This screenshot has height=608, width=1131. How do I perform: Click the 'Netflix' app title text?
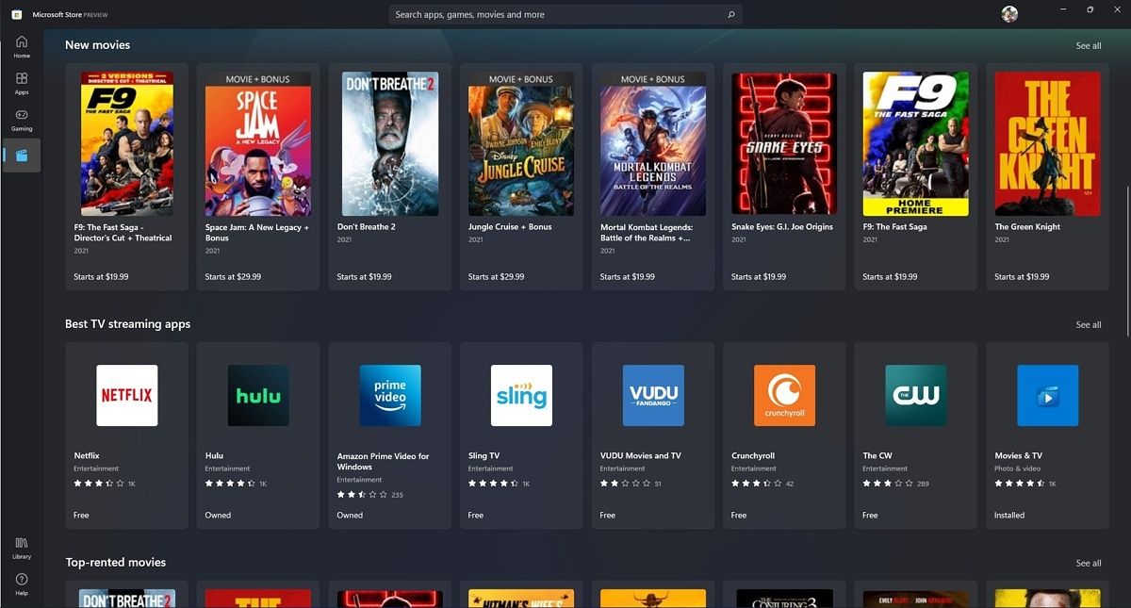tap(87, 455)
